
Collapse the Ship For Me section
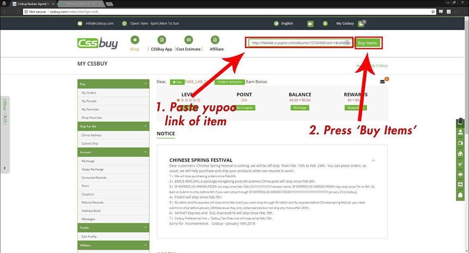click(x=145, y=126)
